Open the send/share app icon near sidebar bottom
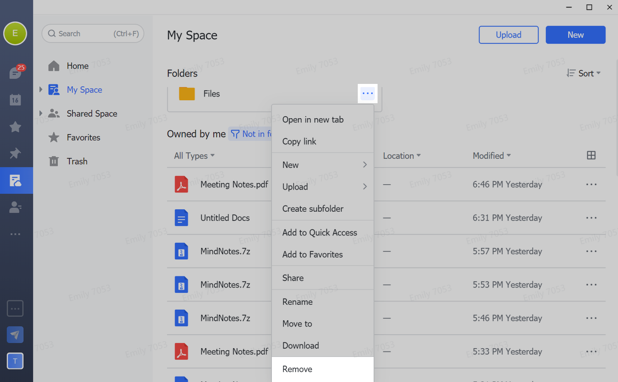618x382 pixels. 15,334
